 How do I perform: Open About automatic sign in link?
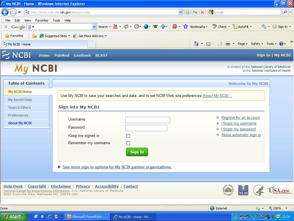click(x=241, y=135)
